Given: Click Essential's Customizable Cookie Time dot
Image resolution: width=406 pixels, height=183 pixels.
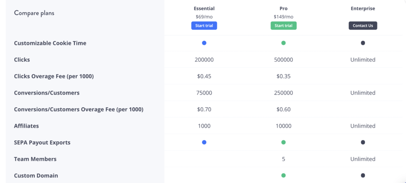Looking at the screenshot, I should click(x=204, y=43).
